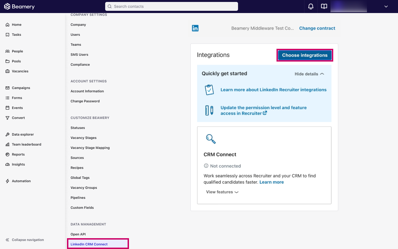Open SMS Users settings

79,55
